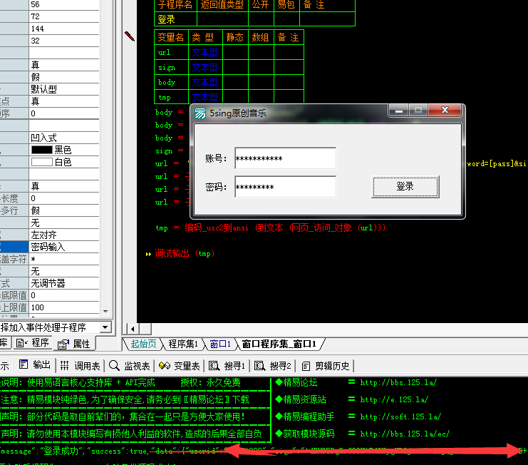Click the body variable name cell

point(172,82)
